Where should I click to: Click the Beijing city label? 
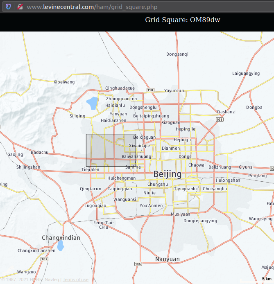tap(167, 175)
